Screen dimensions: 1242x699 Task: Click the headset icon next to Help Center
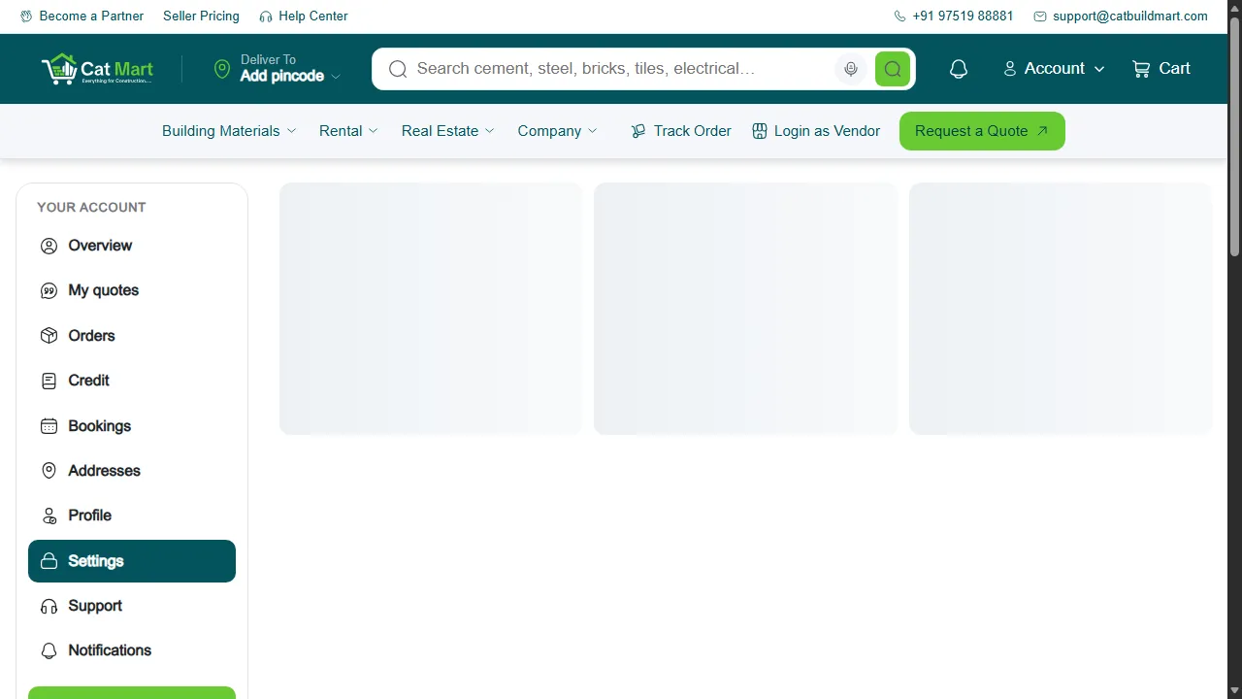click(x=266, y=17)
